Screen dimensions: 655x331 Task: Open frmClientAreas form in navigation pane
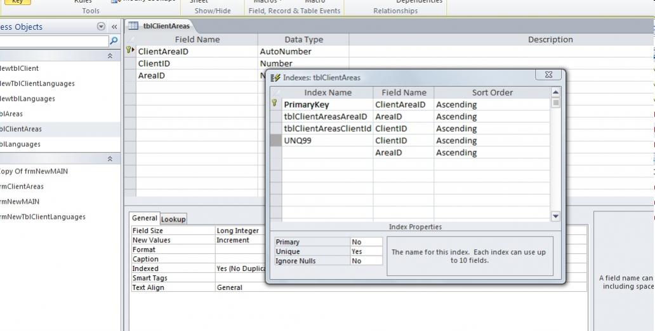22,187
